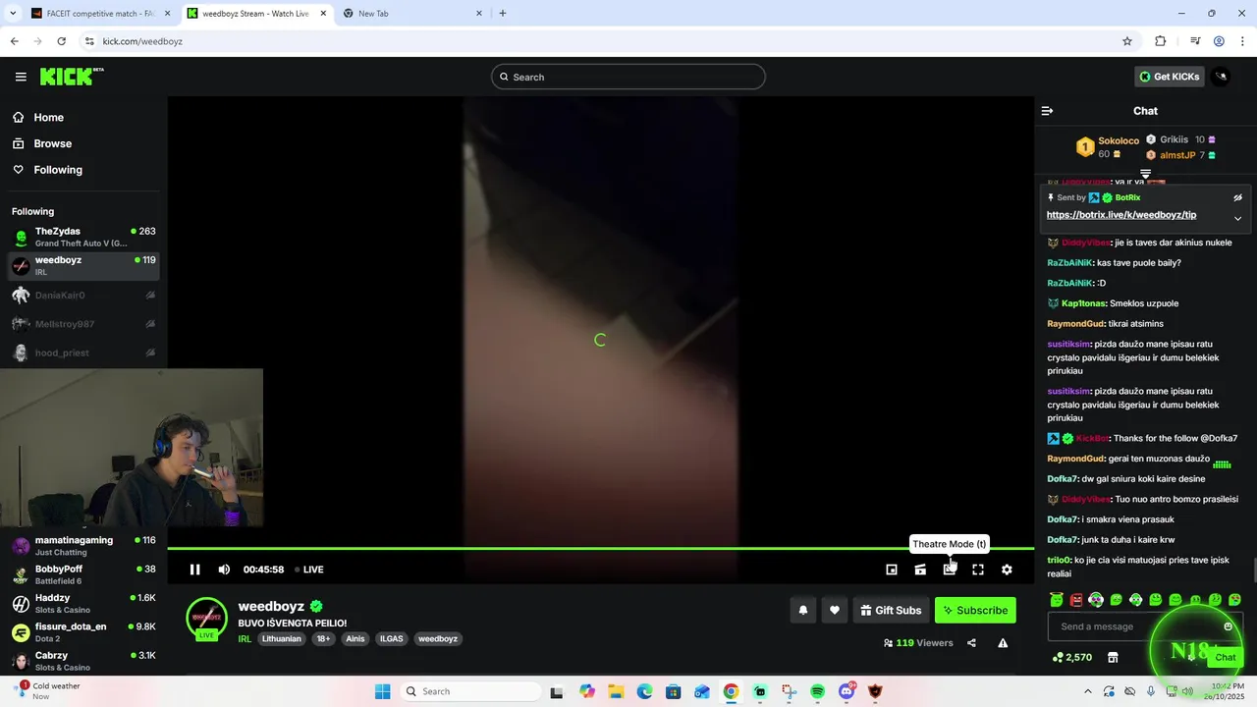Toggle fullscreen on the video player

click(978, 570)
